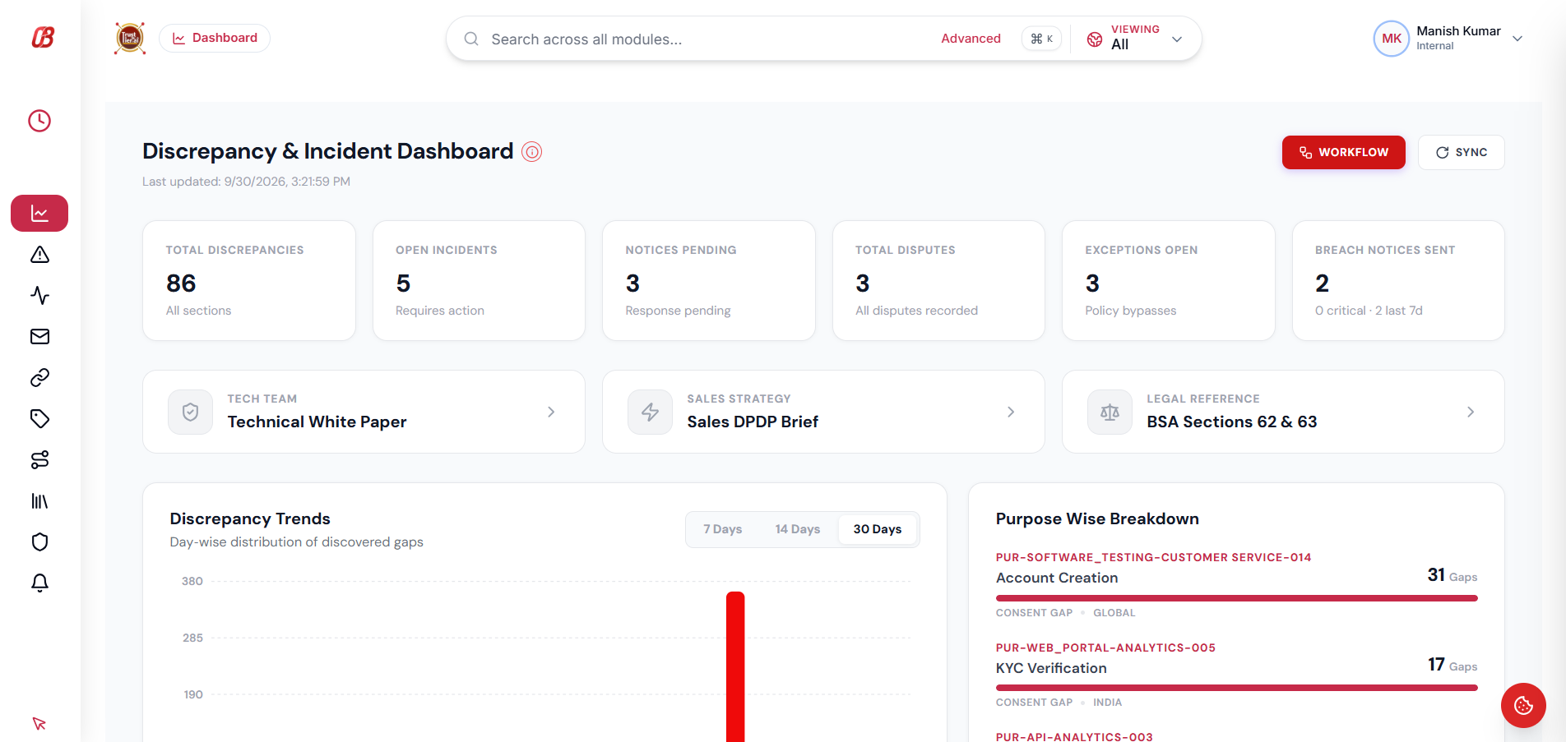Open the chain link sidebar icon
The width and height of the screenshot is (1566, 742).
pyautogui.click(x=39, y=378)
